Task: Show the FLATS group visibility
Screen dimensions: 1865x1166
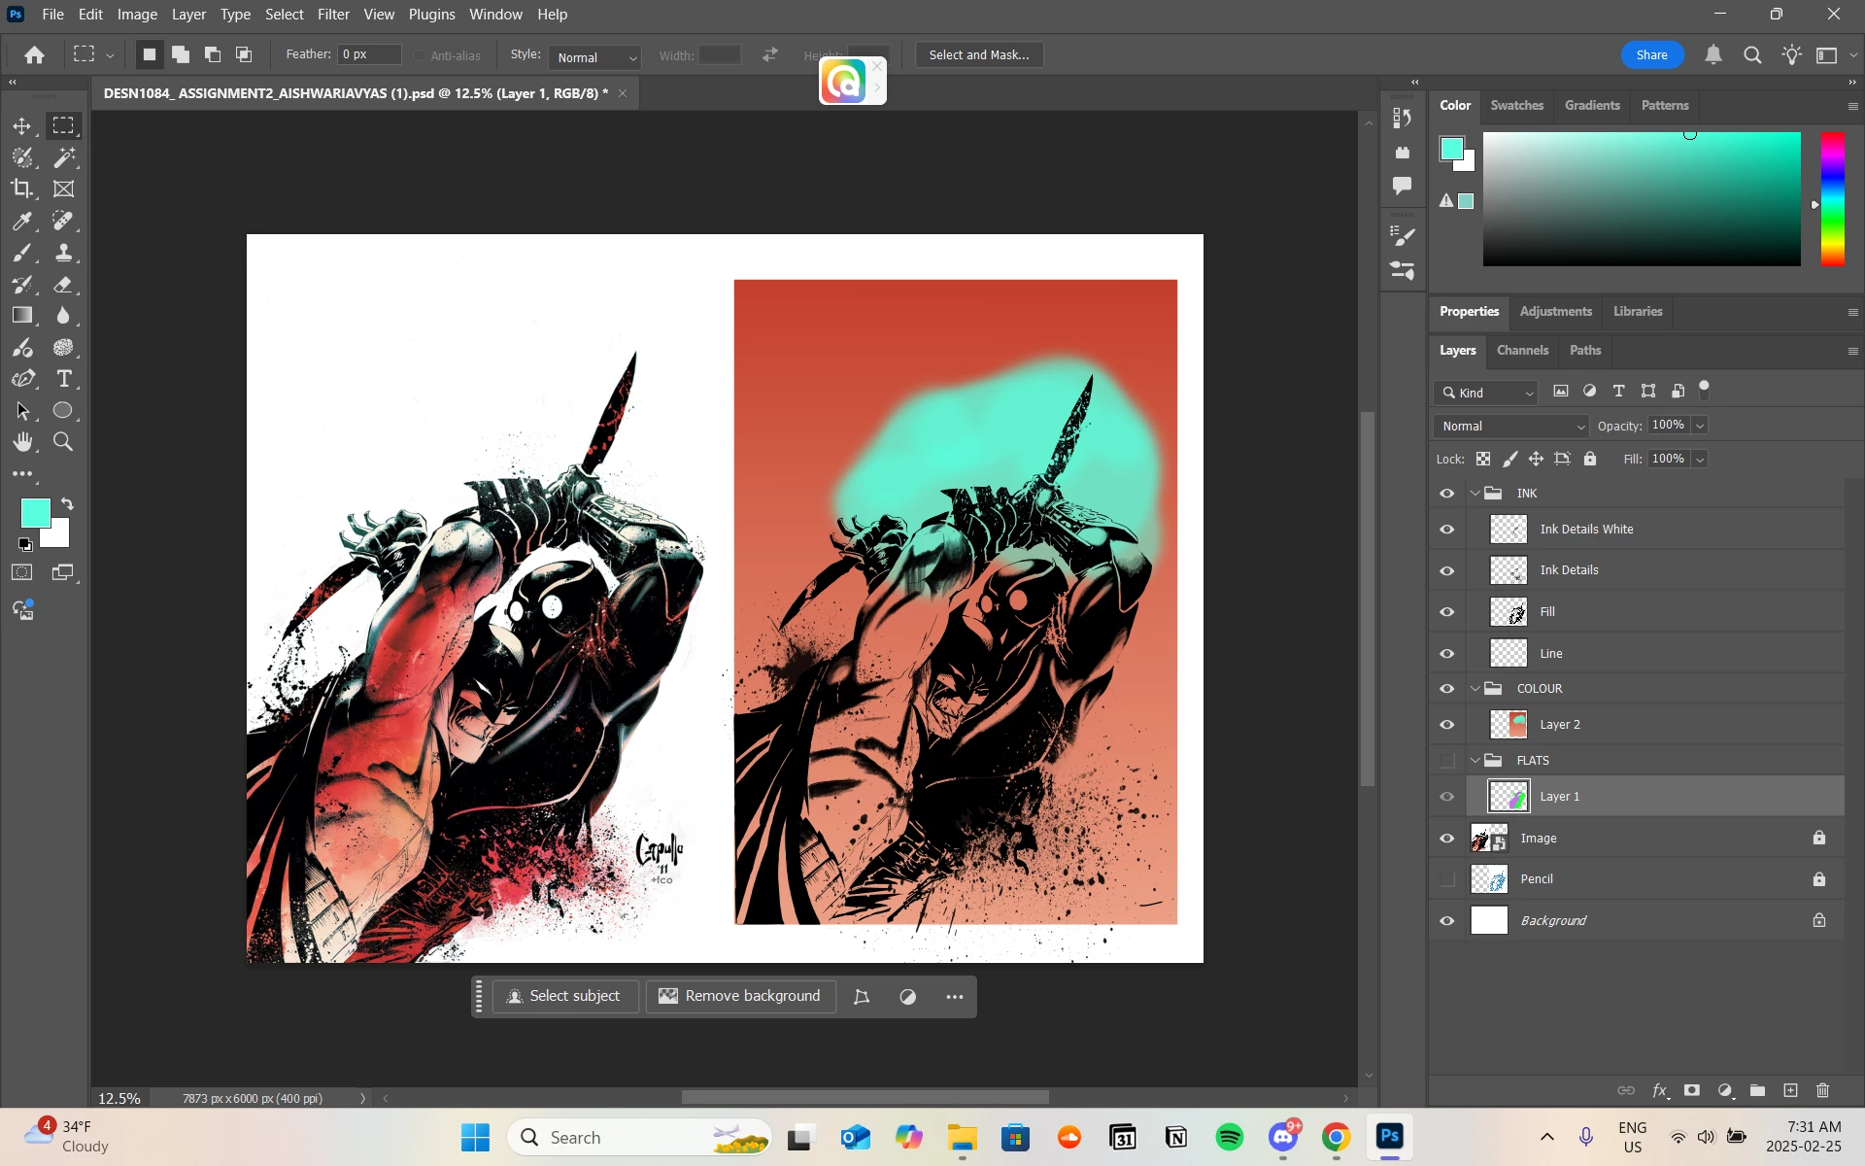Action: tap(1447, 761)
